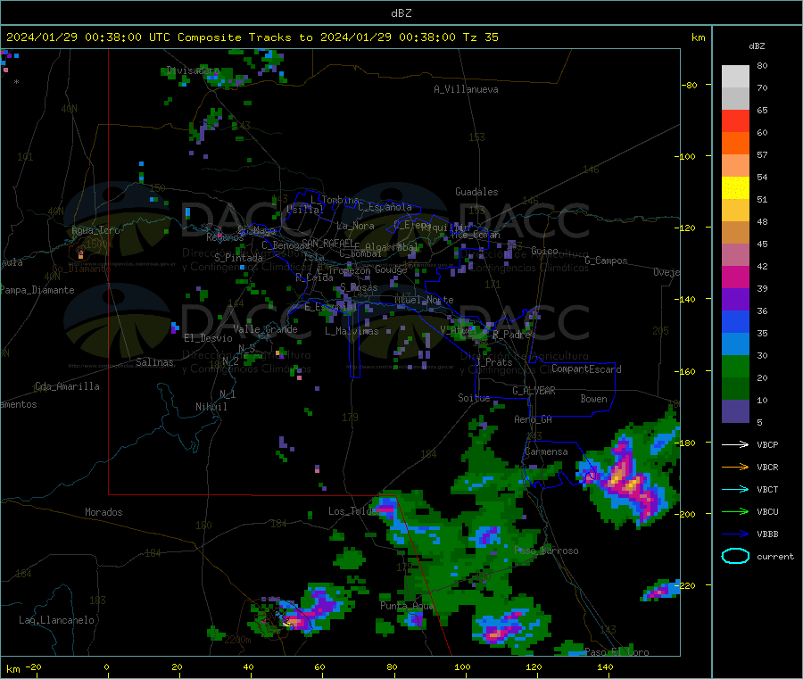The image size is (803, 679).
Task: Click the 'Divisadero' place label
Action: pos(193,70)
